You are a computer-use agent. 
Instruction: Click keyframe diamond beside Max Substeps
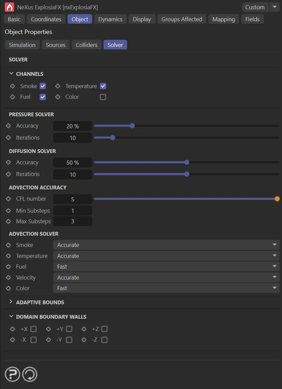(9, 221)
